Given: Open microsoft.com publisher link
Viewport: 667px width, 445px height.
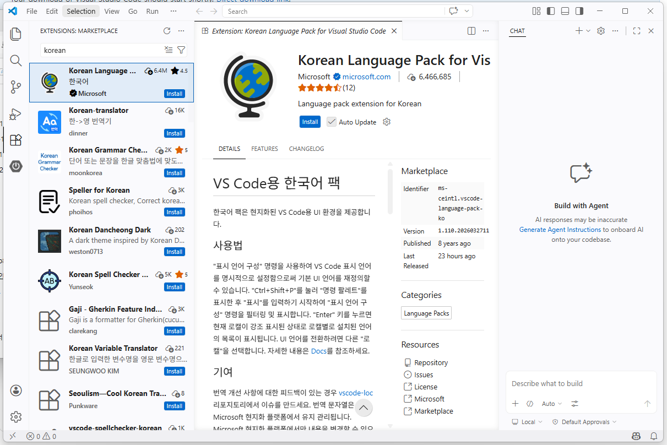Looking at the screenshot, I should pos(366,77).
